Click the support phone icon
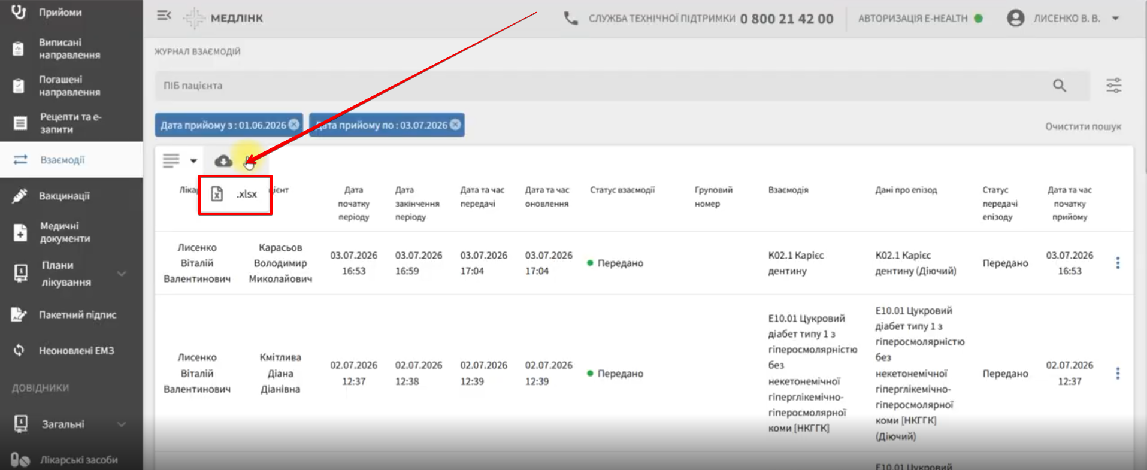Viewport: 1147px width, 470px height. pyautogui.click(x=571, y=19)
